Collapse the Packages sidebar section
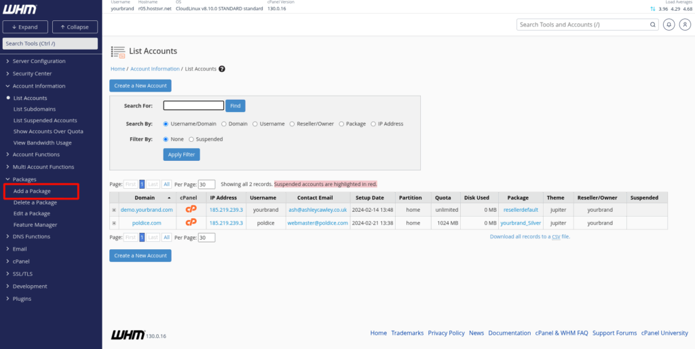The height and width of the screenshot is (349, 695). coord(24,179)
